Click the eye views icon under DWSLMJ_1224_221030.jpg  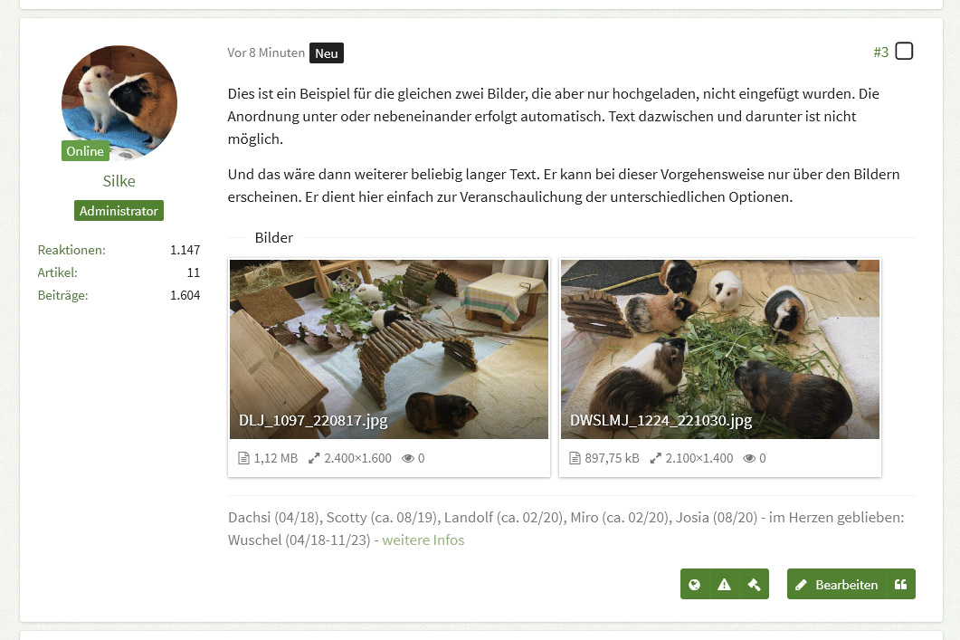coord(749,458)
